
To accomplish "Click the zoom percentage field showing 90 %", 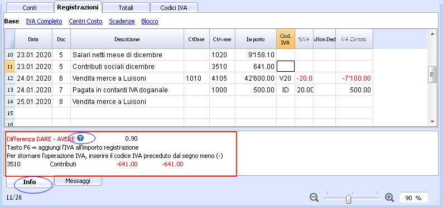I will (413, 198).
